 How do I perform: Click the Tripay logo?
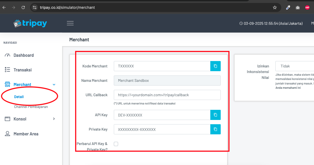click(x=30, y=23)
